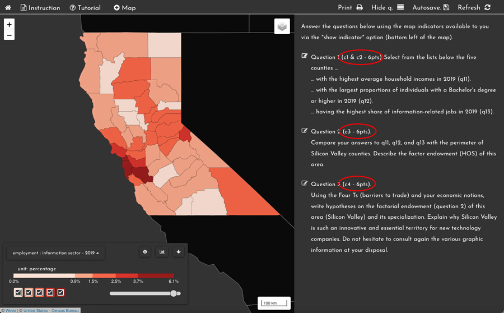Viewport: 504px width, 313px height.
Task: Open the Wevis attribution link
Action: tap(11, 310)
